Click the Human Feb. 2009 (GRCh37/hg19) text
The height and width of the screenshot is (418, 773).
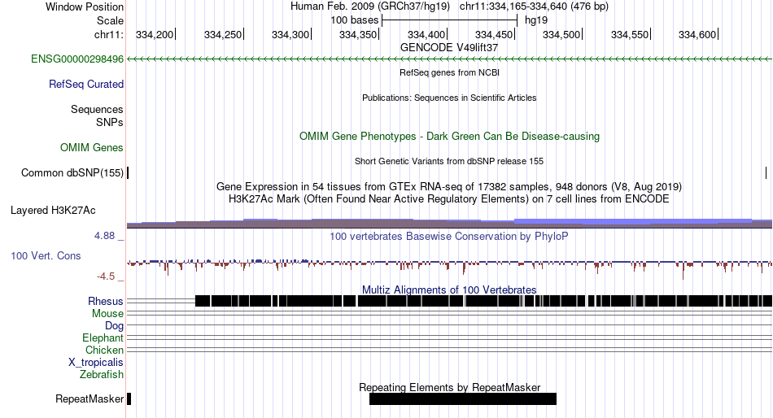click(x=370, y=7)
